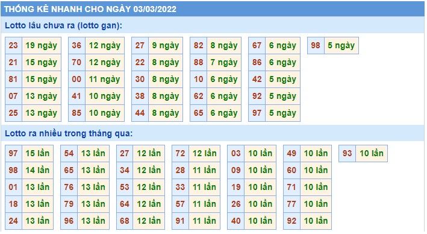Click the '12 lần' value beside 34
Screen dimensions: 427x234
[149, 170]
